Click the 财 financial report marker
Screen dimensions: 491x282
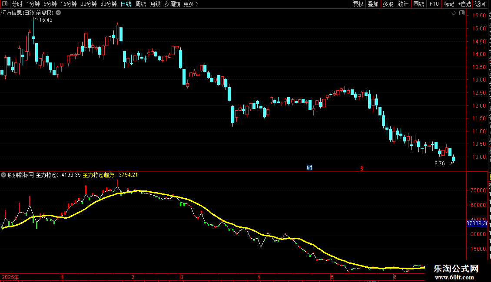pos(309,168)
